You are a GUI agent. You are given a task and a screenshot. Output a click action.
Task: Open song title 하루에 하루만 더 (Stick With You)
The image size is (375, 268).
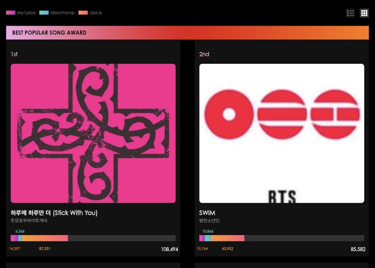(54, 213)
